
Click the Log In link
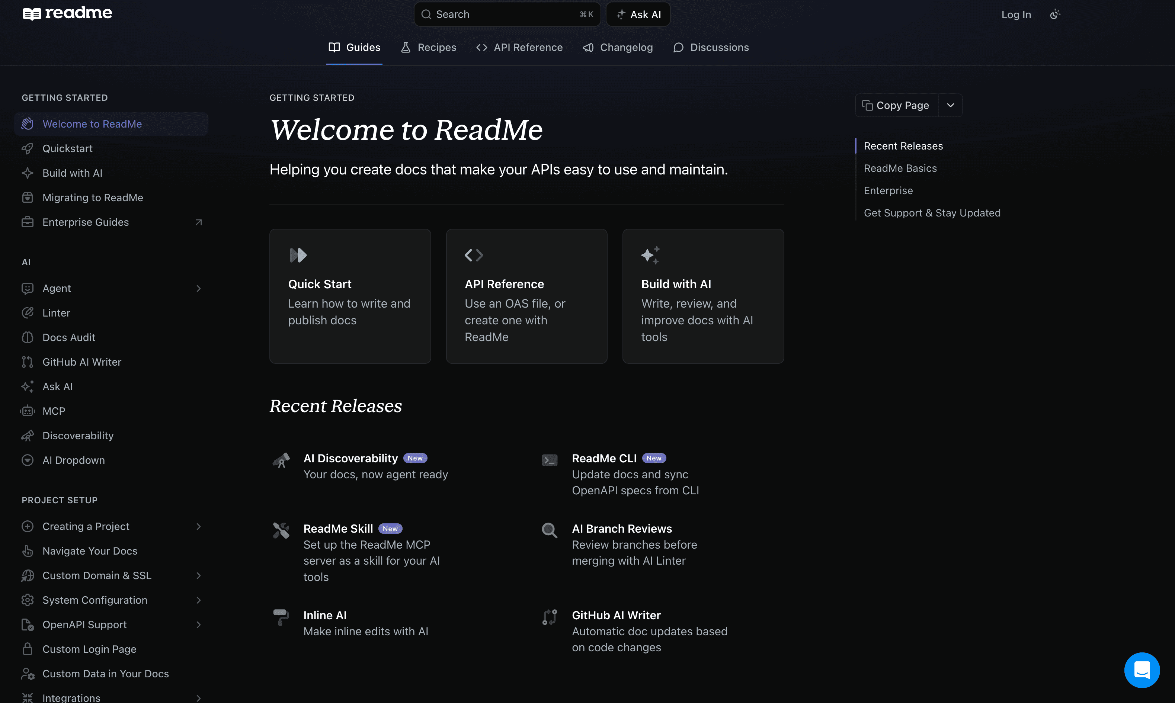(1016, 15)
